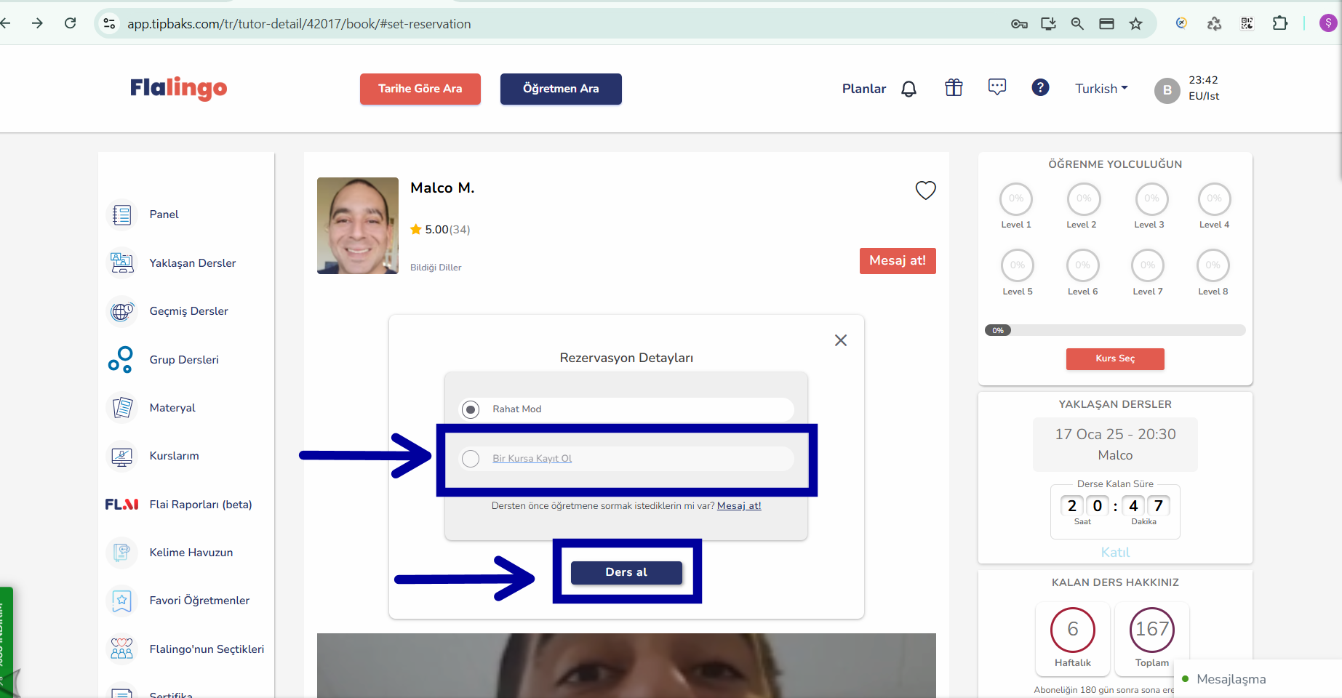Screen dimensions: 1342x698
Task: Click the Level 8 progress circle
Action: (1213, 265)
